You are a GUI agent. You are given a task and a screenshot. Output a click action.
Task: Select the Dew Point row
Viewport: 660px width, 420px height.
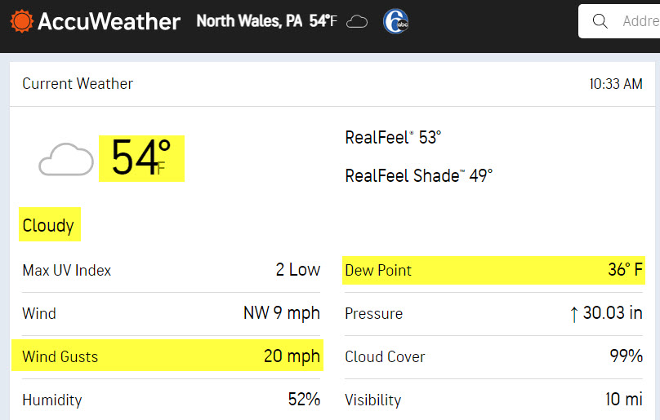point(493,270)
